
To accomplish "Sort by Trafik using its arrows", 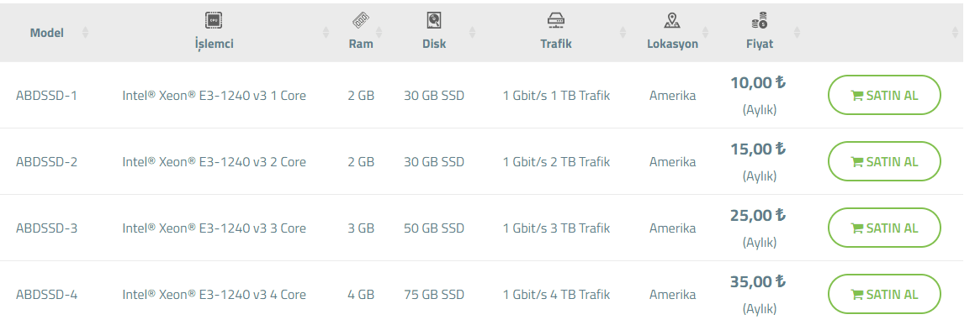I will [x=623, y=33].
